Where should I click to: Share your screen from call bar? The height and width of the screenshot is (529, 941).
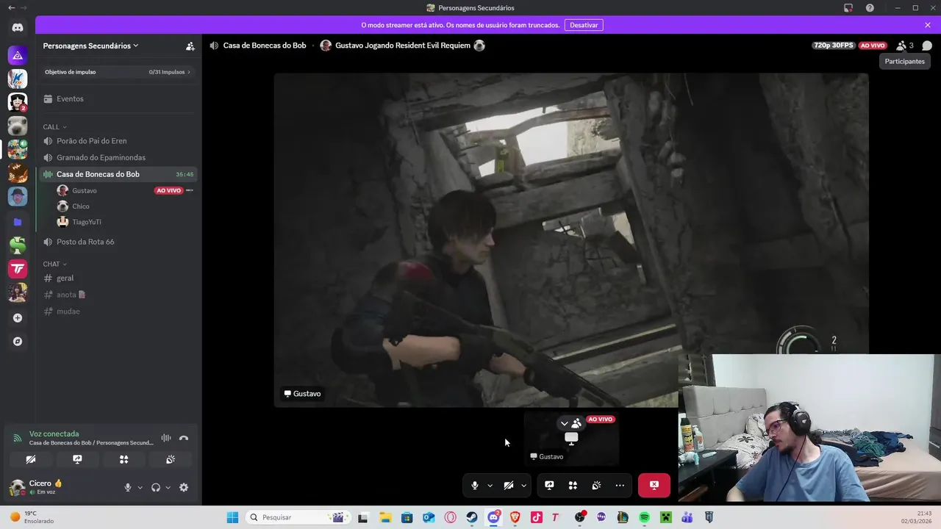[549, 485]
